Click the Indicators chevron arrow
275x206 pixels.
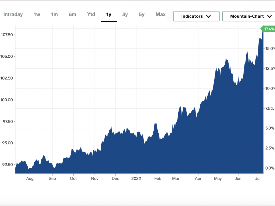208,16
